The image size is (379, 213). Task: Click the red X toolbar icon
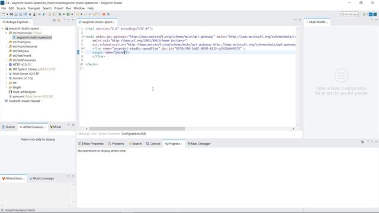(x=104, y=14)
